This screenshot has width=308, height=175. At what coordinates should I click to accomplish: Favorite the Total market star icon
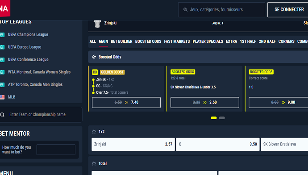(x=94, y=163)
